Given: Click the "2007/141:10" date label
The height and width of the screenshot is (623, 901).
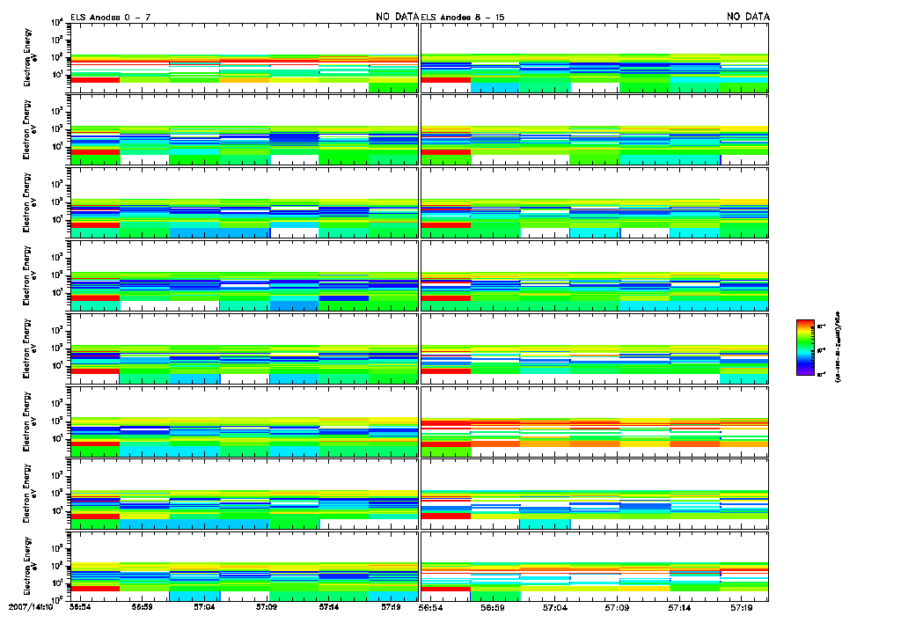Looking at the screenshot, I should (x=31, y=607).
